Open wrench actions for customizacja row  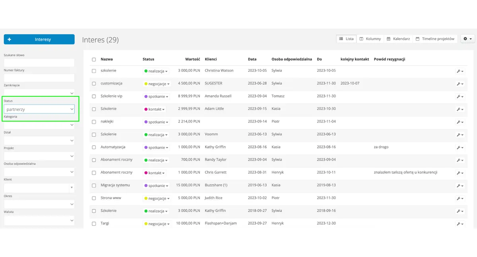[x=460, y=84]
